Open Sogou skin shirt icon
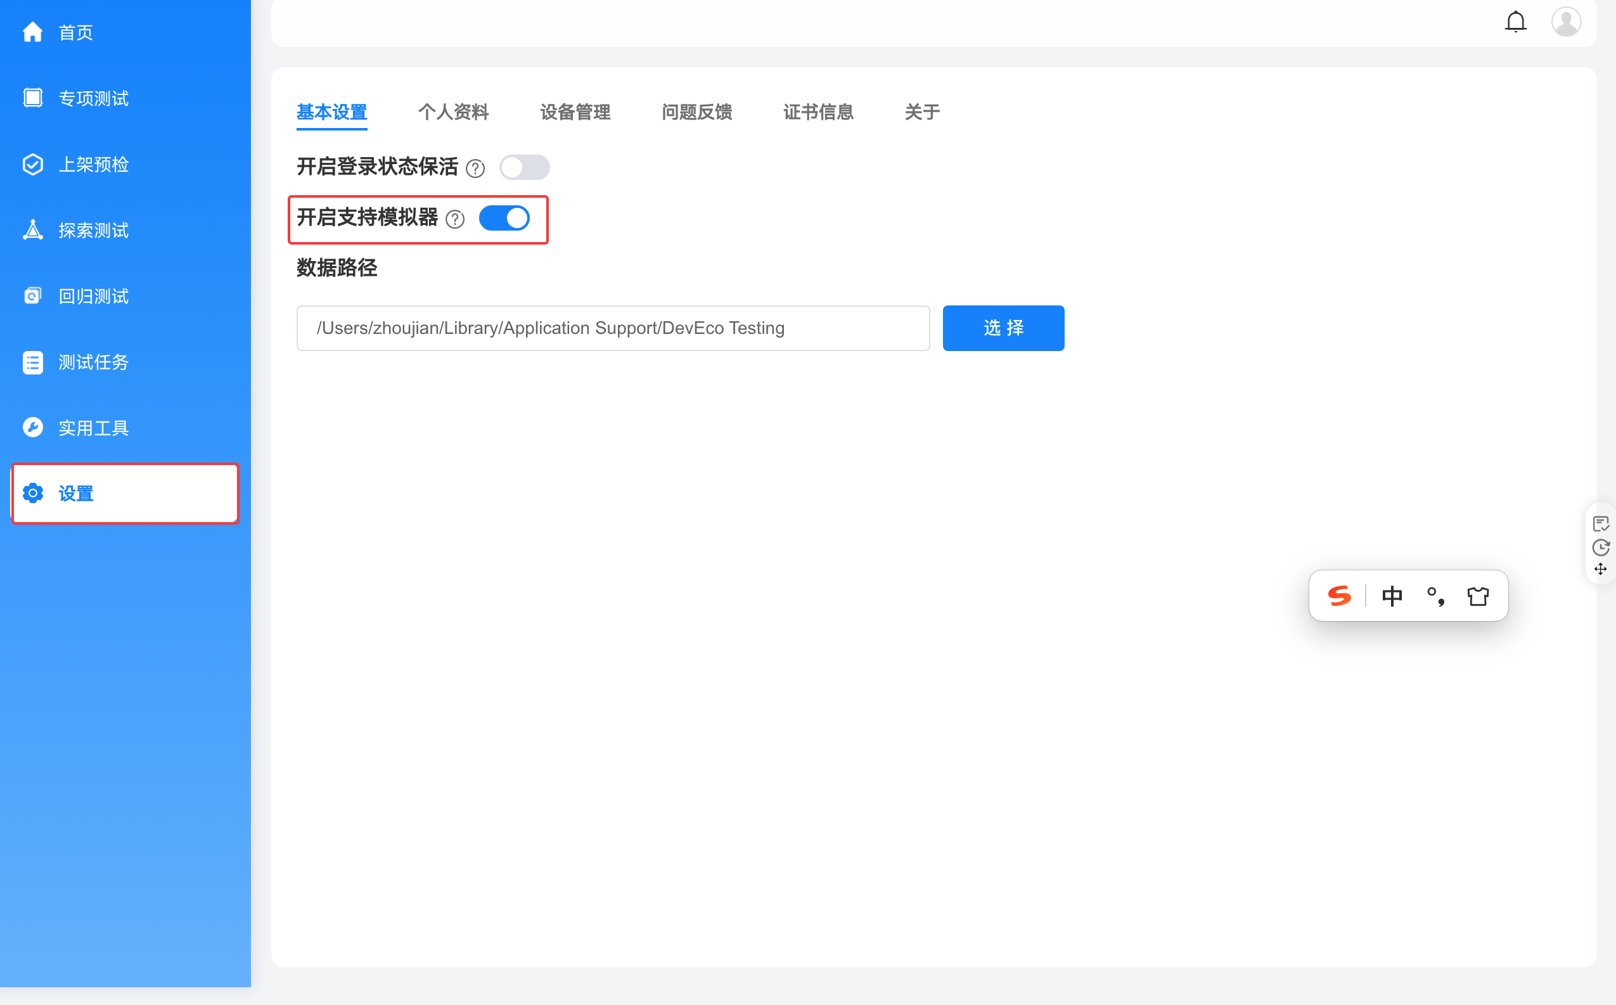 tap(1477, 596)
